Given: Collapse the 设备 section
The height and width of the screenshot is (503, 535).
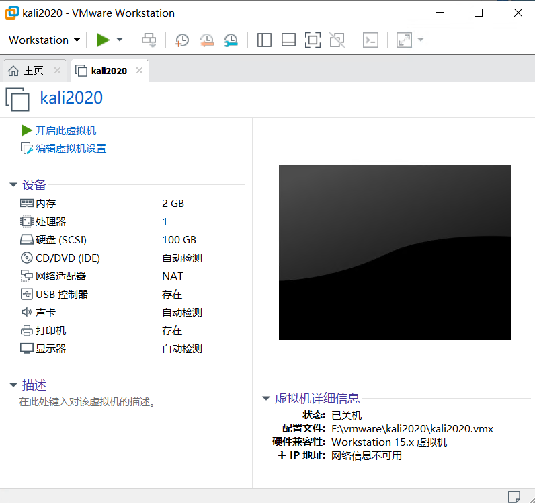Looking at the screenshot, I should point(13,184).
